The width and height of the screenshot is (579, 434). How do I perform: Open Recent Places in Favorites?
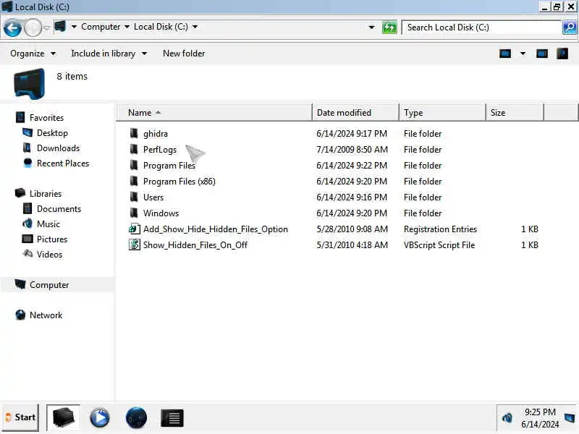(x=63, y=163)
